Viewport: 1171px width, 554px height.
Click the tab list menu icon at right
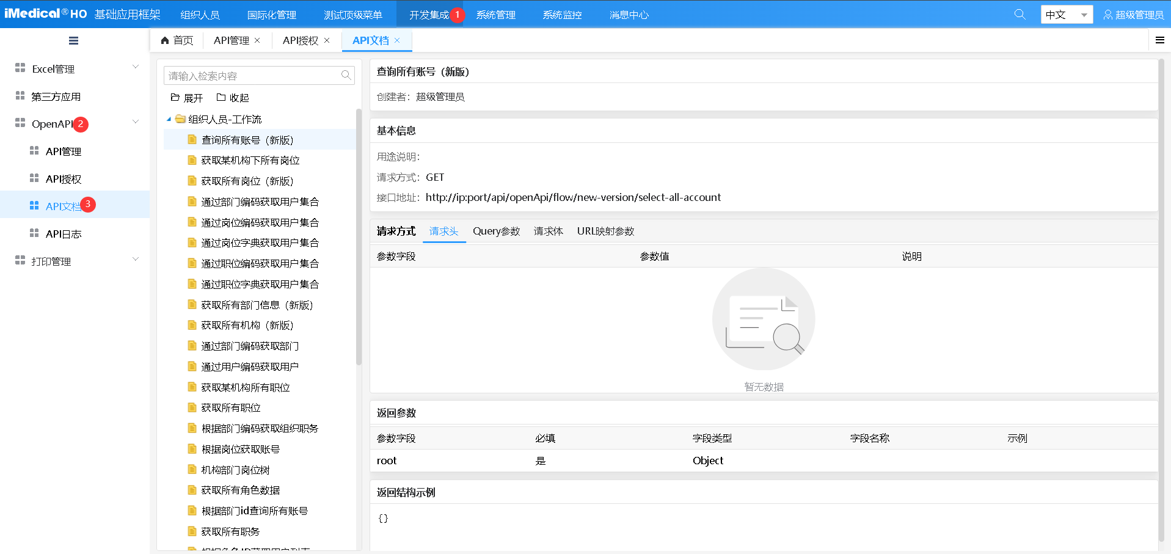(1159, 40)
